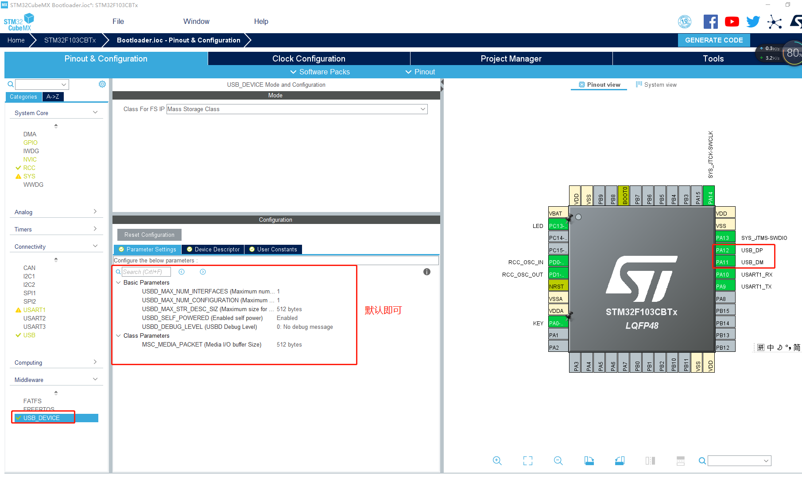Click the 10-year anniversary badge icon
This screenshot has width=802, height=478.
[685, 21]
